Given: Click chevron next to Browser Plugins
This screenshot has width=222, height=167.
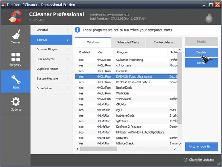Looking at the screenshot, I should [x=67, y=49].
